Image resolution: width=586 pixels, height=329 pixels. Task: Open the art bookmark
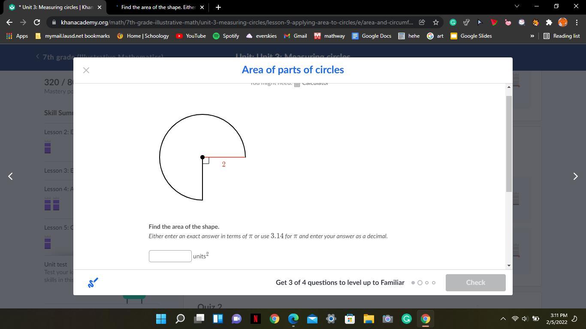point(435,36)
